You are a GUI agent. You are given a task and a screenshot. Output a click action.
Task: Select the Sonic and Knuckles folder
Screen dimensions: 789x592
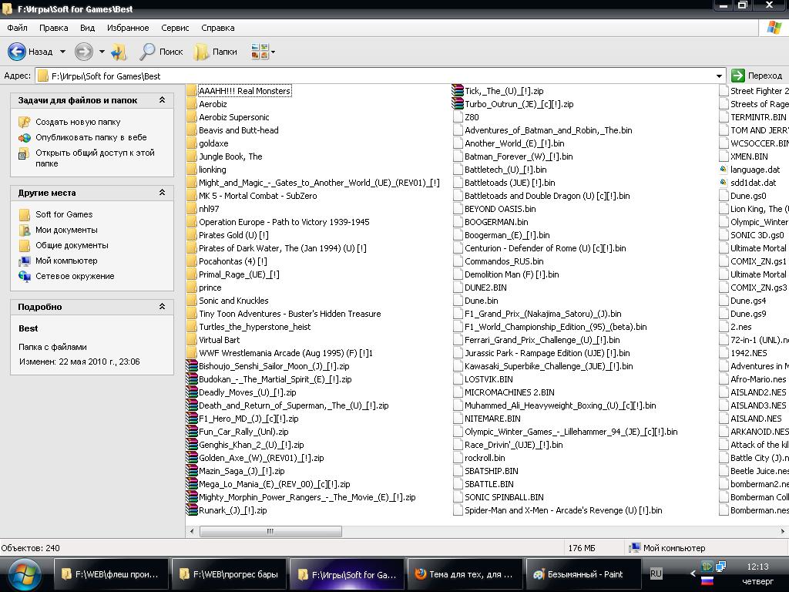click(x=233, y=301)
